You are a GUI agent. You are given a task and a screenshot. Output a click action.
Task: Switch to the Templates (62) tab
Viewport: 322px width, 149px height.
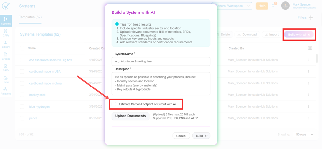pyautogui.click(x=30, y=17)
